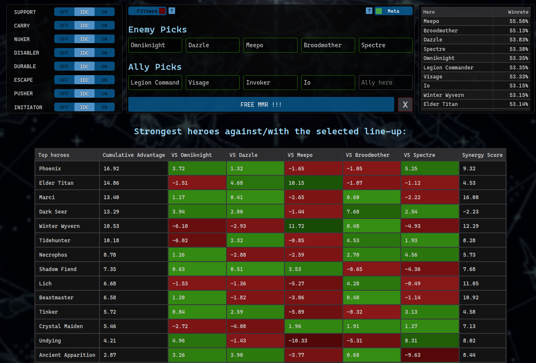Click Winter Wyvern row in the winrate list
The width and height of the screenshot is (536, 363).
pyautogui.click(x=476, y=95)
